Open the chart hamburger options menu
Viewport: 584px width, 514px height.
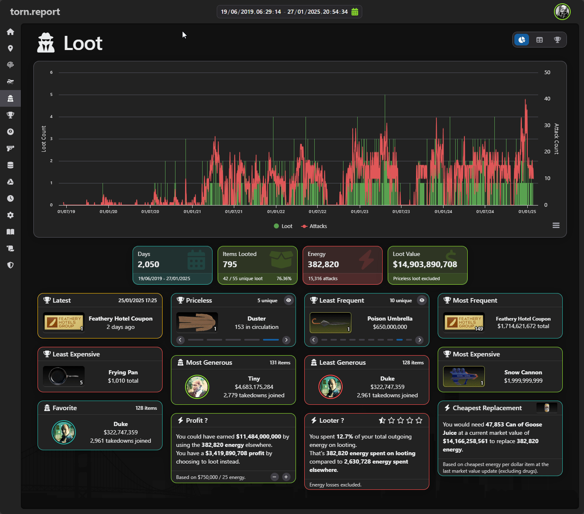(556, 226)
